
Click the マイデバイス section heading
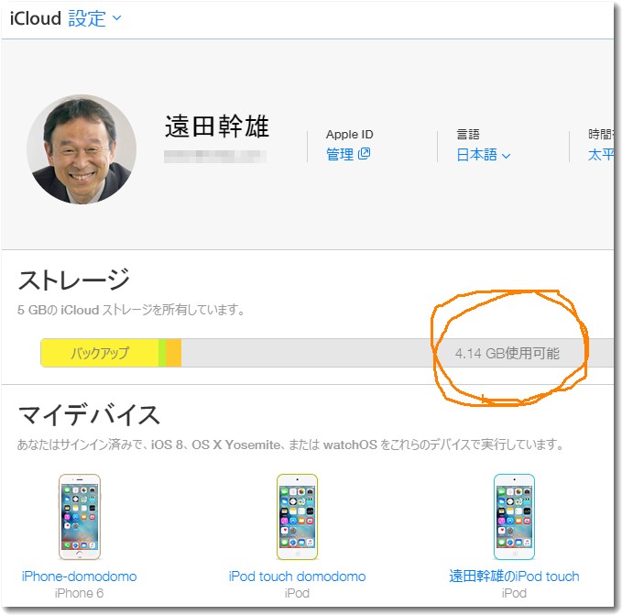pos(89,415)
